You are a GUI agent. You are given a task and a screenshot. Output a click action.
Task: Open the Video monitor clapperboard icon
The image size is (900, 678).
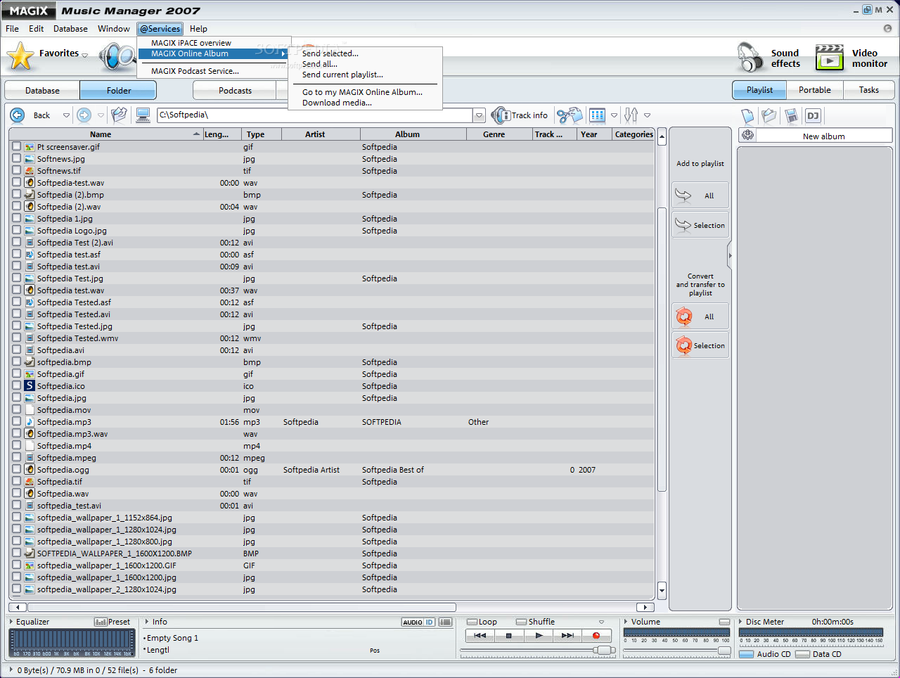[x=830, y=58]
